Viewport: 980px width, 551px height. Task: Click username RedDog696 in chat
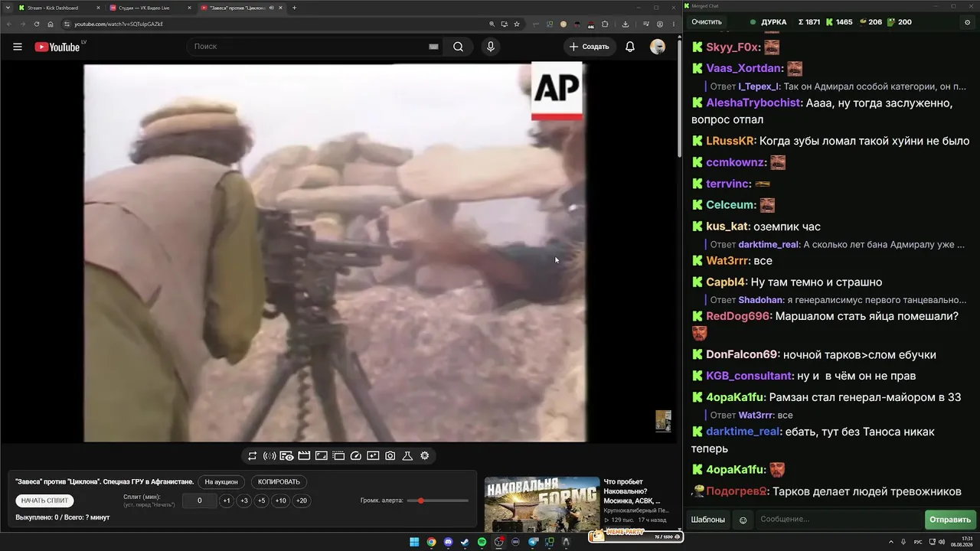coord(740,316)
